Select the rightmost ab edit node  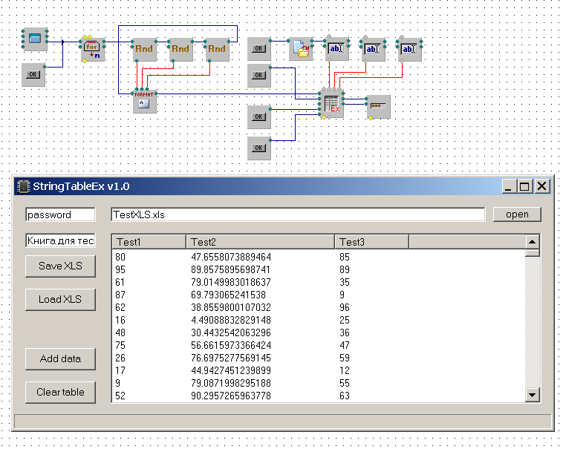[x=409, y=49]
